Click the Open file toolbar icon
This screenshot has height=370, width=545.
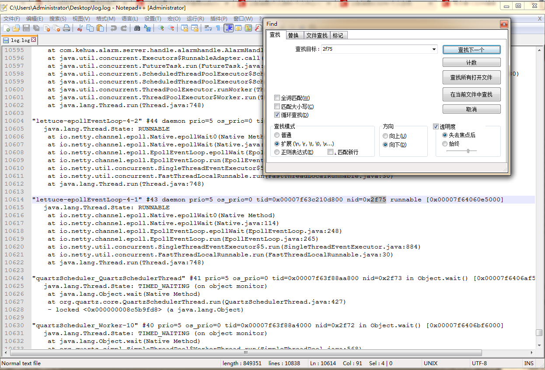click(16, 28)
